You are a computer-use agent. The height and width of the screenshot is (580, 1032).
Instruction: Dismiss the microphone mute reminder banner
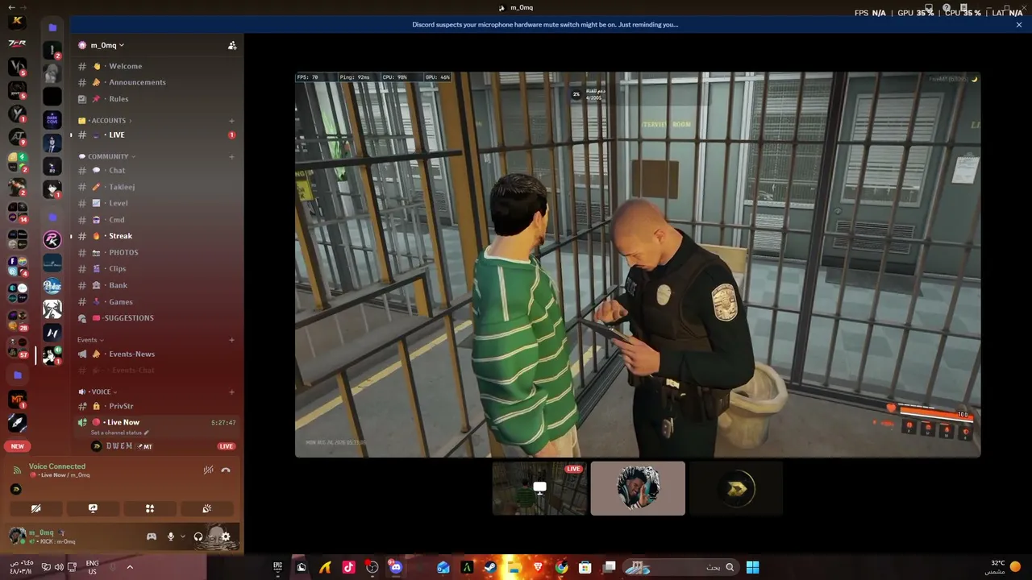click(x=1019, y=25)
